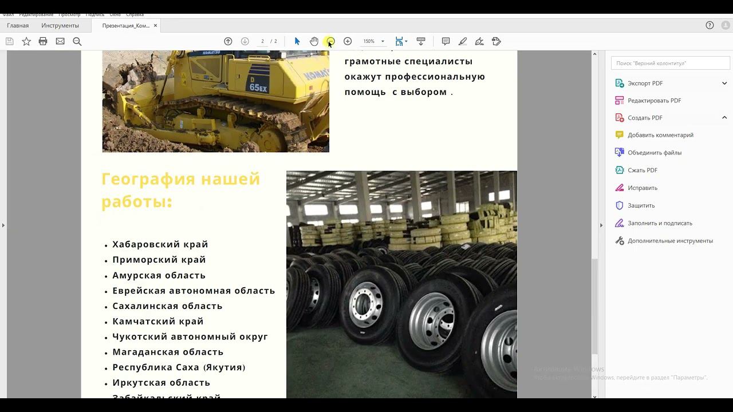Open the find text magnifier tool

coord(77,41)
